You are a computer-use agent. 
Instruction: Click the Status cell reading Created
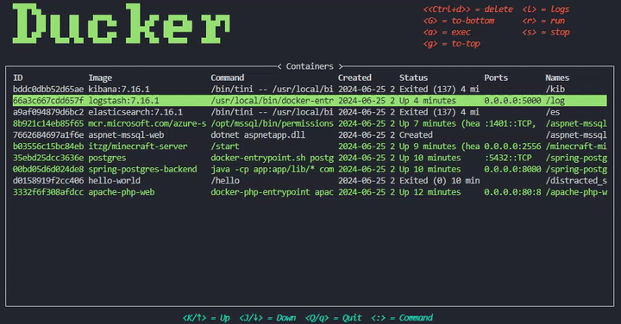[x=416, y=135]
